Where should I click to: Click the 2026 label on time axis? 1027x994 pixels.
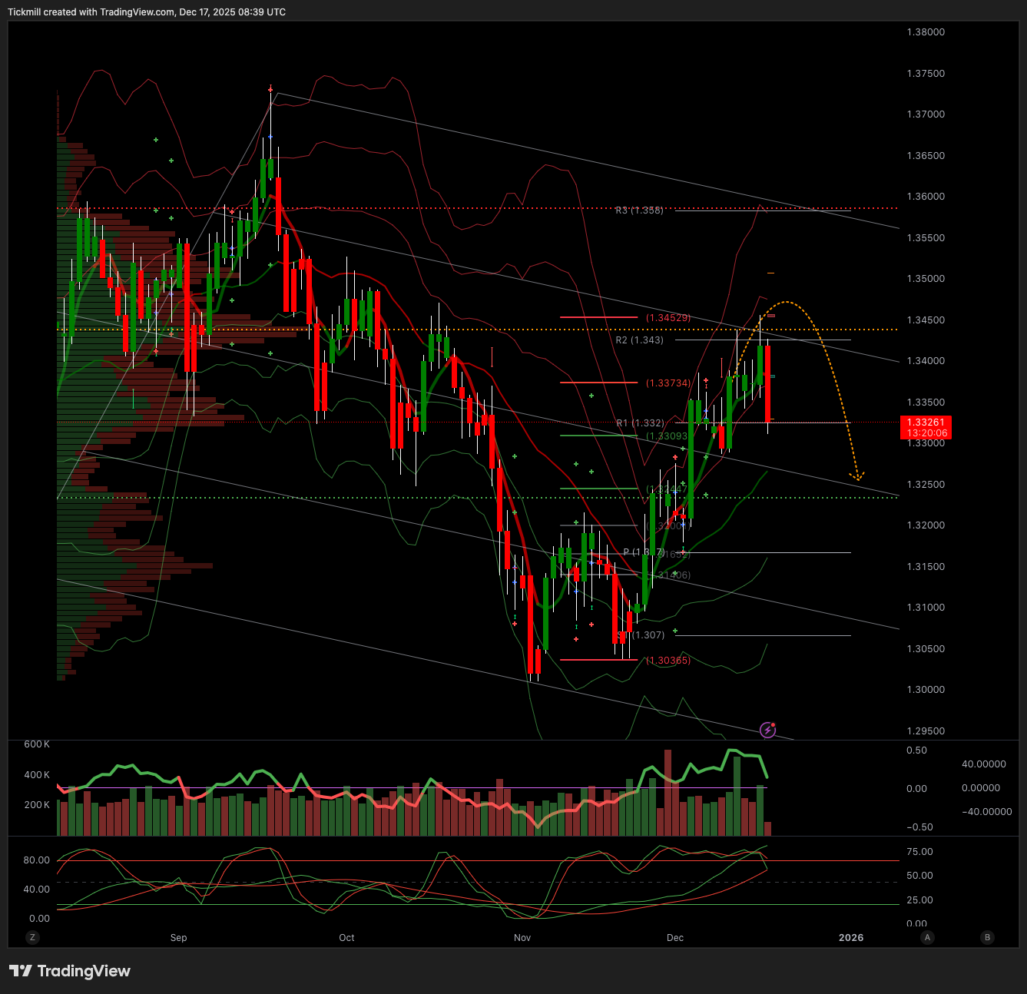tap(851, 938)
